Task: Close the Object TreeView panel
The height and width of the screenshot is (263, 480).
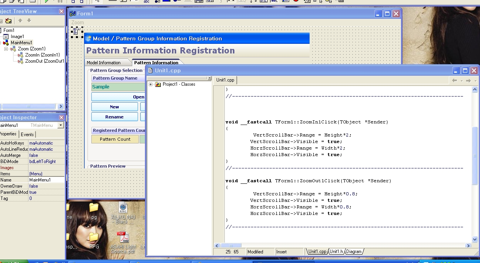Action: [61, 12]
